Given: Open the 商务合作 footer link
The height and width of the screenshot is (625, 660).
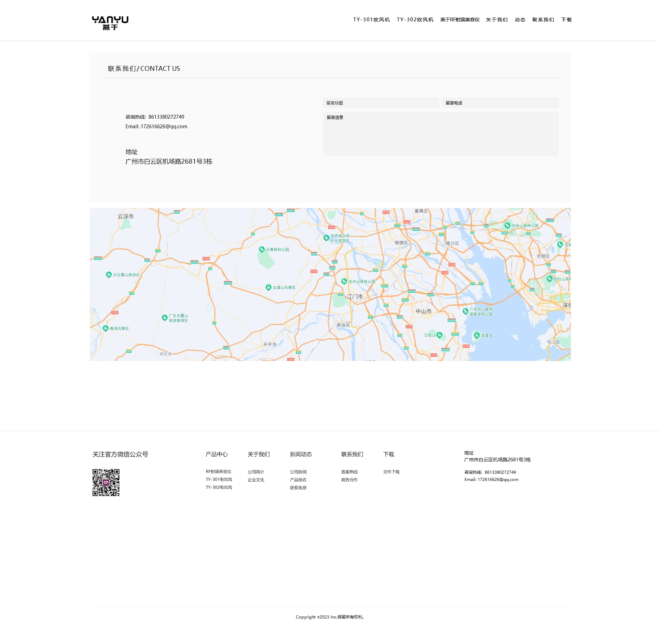Looking at the screenshot, I should [x=349, y=480].
